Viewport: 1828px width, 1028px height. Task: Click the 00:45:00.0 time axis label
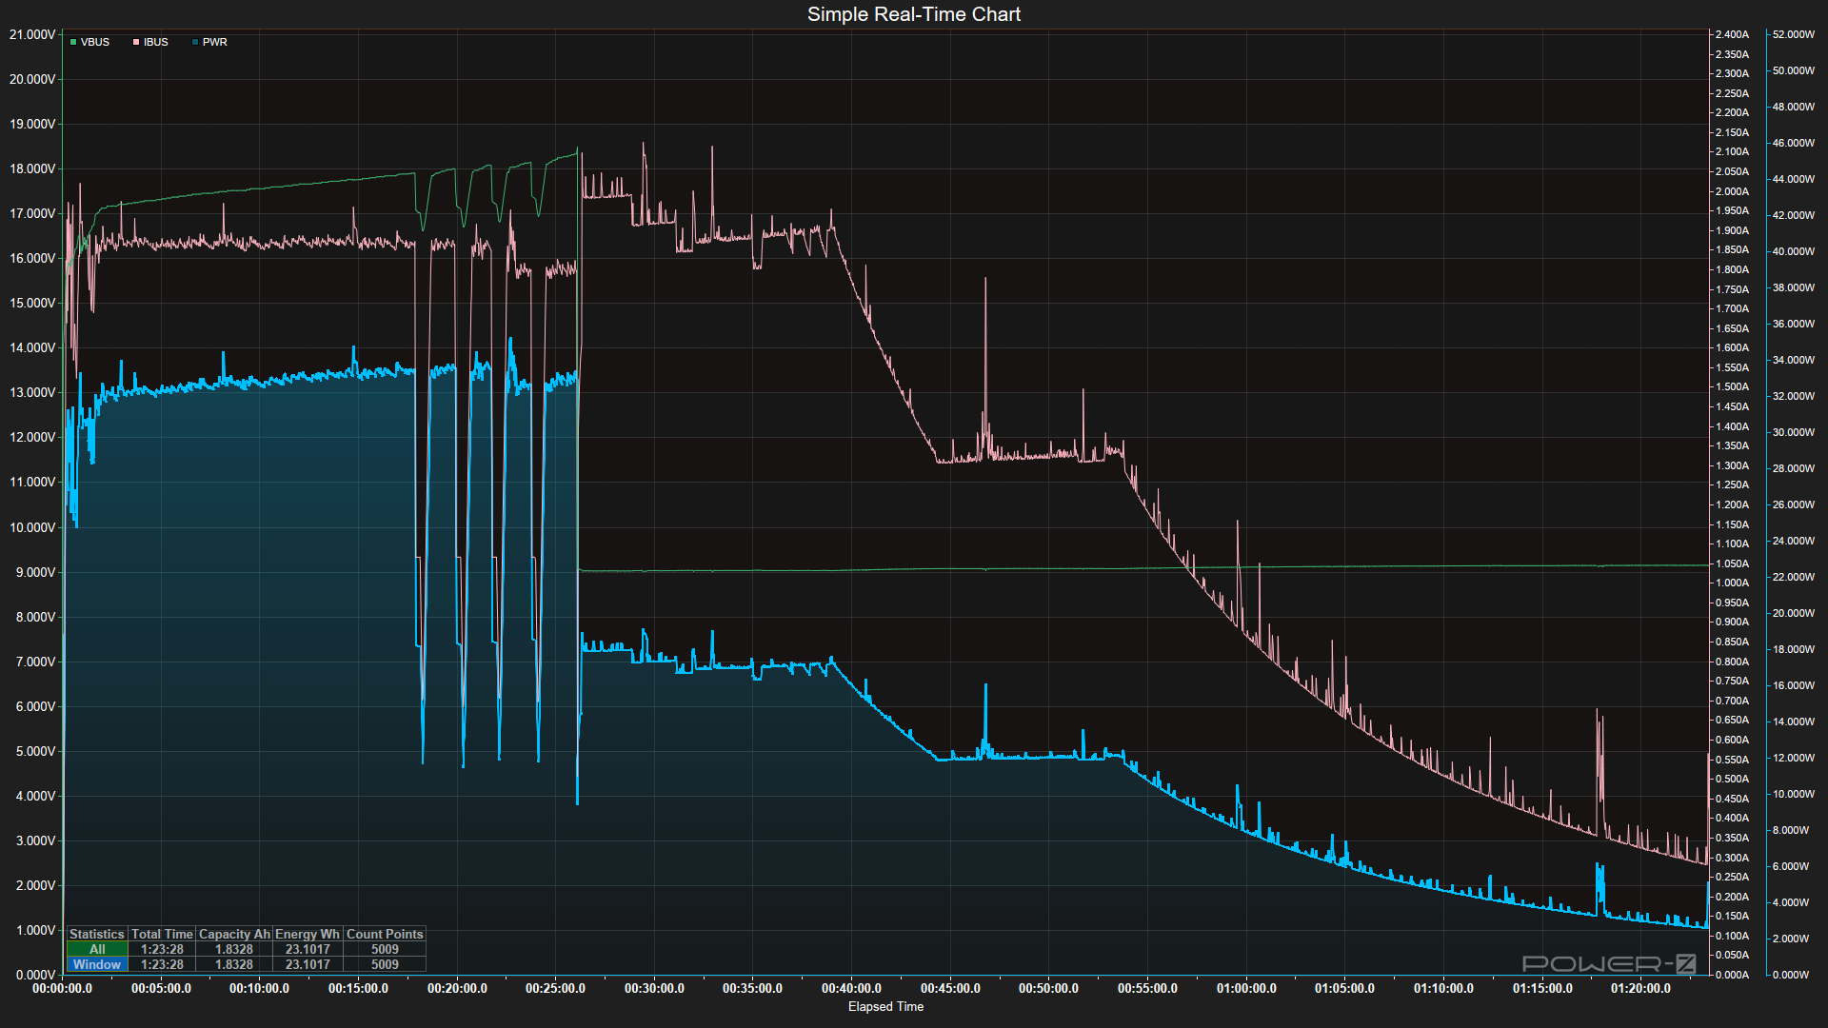950,988
